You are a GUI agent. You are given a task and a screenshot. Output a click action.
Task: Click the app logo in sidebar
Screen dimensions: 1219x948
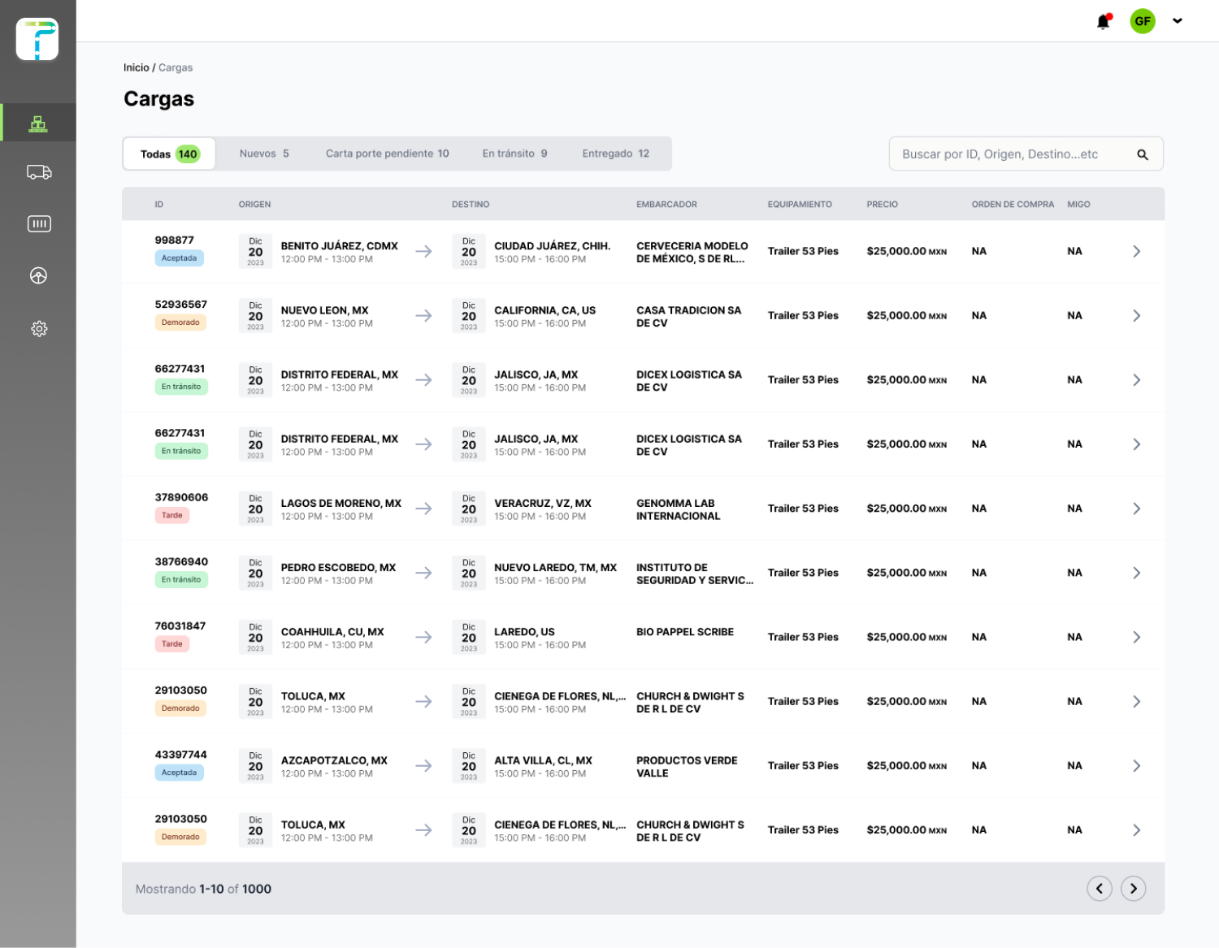point(37,39)
